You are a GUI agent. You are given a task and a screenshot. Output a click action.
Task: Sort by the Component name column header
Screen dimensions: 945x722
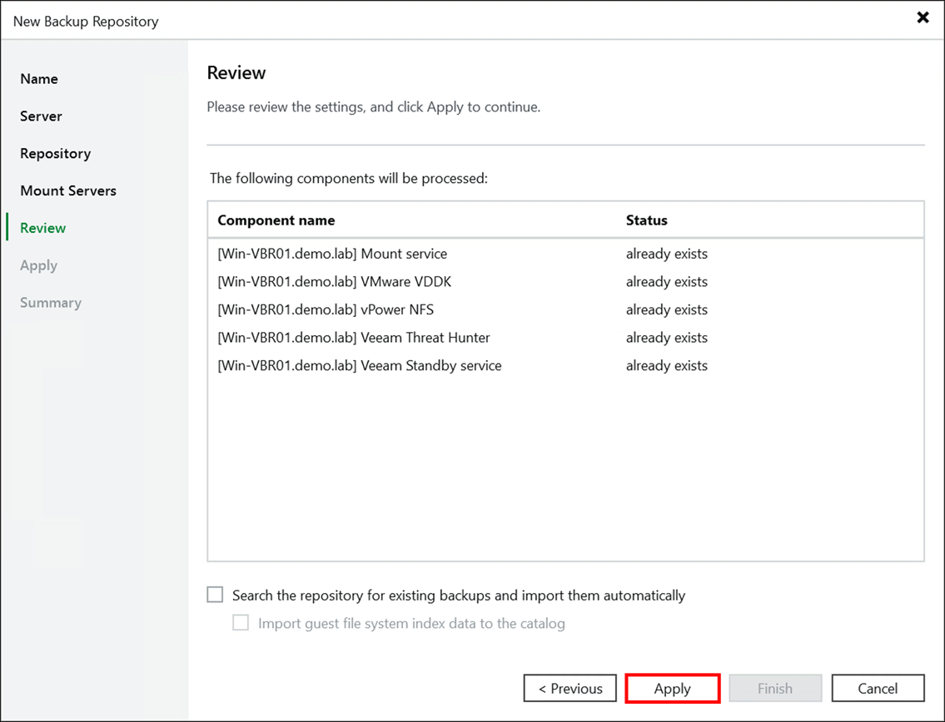pos(276,220)
